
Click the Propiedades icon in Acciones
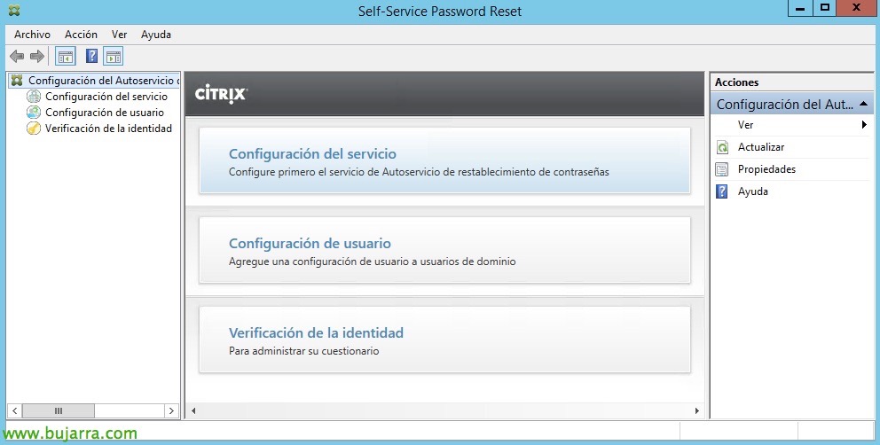click(x=722, y=169)
